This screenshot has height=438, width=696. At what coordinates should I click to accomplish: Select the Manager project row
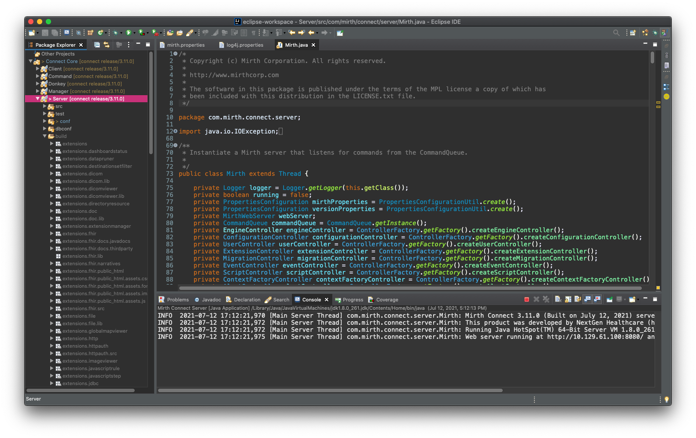tap(86, 91)
